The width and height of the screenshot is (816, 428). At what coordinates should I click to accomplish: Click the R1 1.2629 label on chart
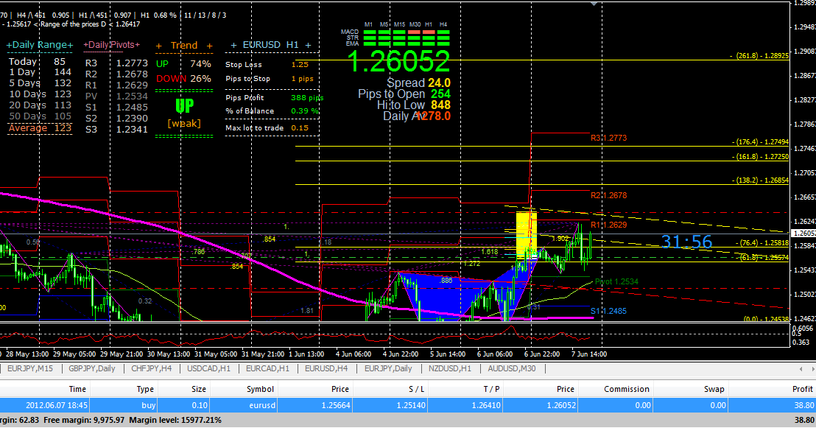click(x=608, y=225)
